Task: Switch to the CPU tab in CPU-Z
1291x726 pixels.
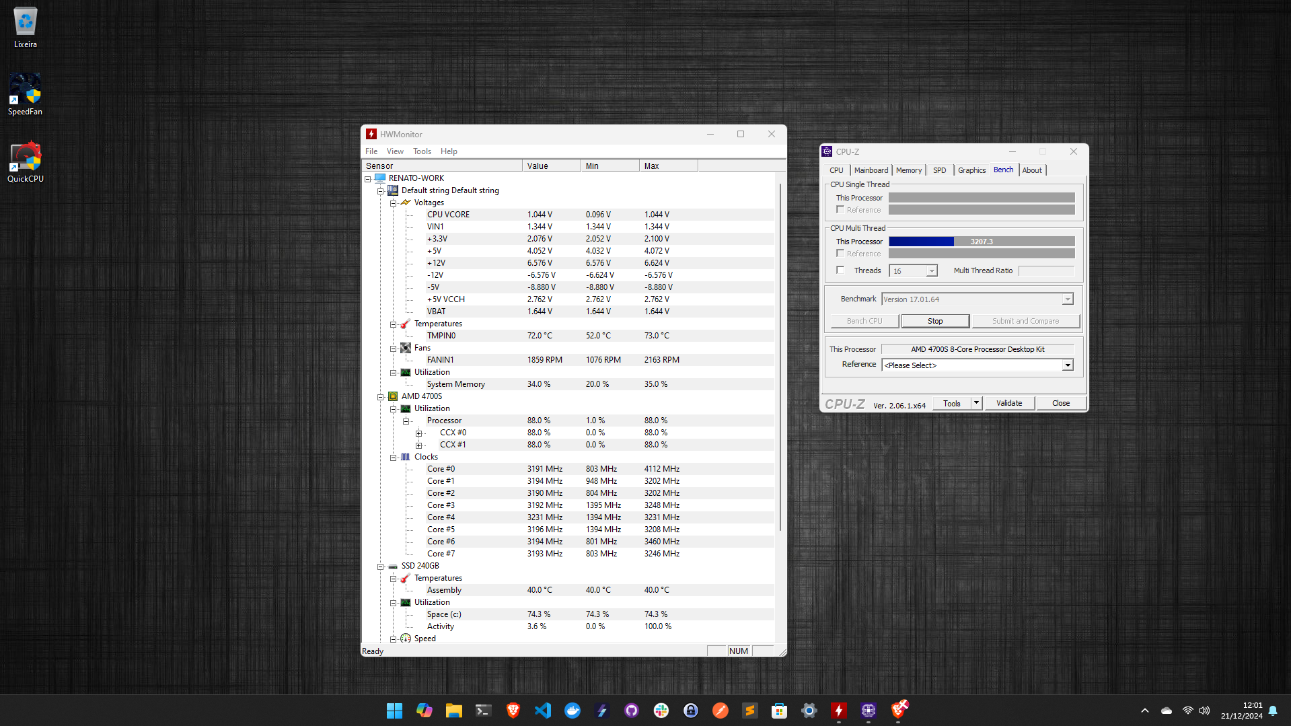Action: [x=836, y=170]
